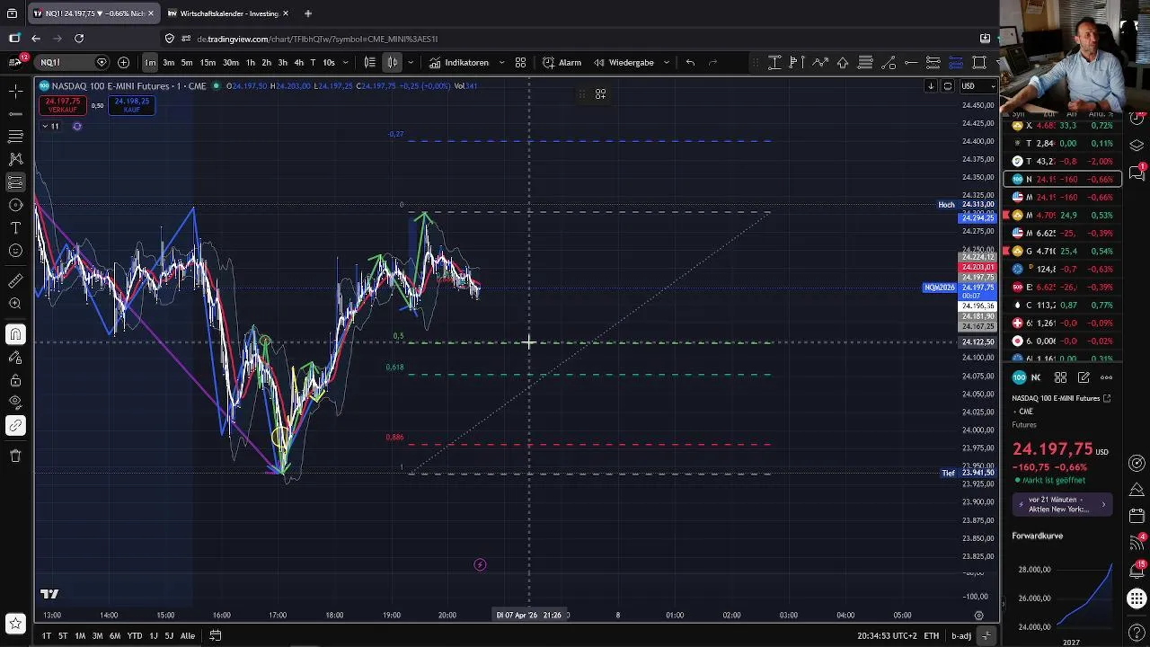Screen dimensions: 1150x647
Task: Reload the browser page
Action: (x=79, y=39)
